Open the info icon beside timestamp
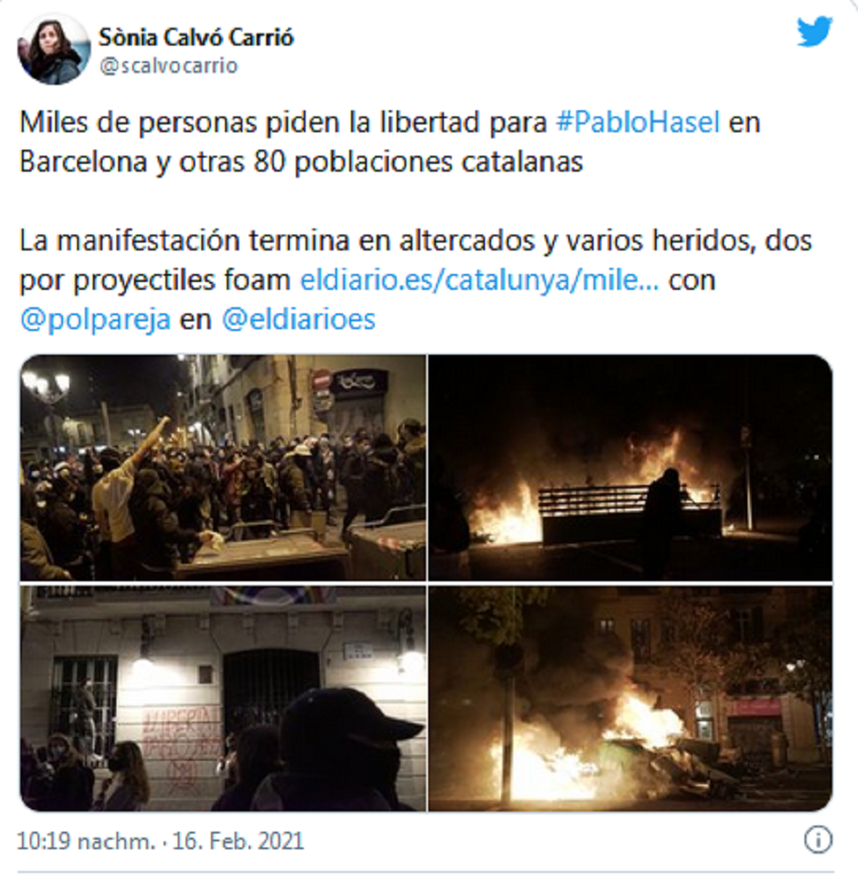 click(819, 840)
